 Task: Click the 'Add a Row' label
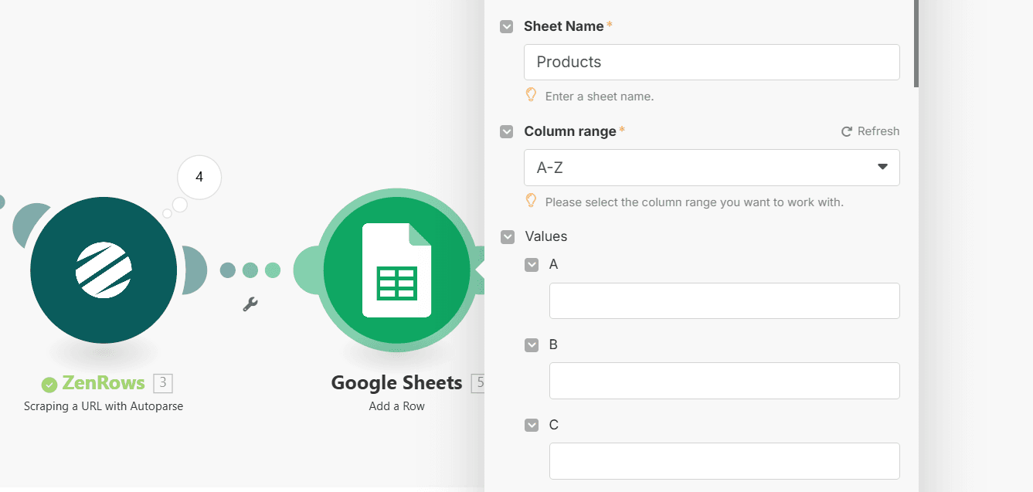click(x=396, y=405)
